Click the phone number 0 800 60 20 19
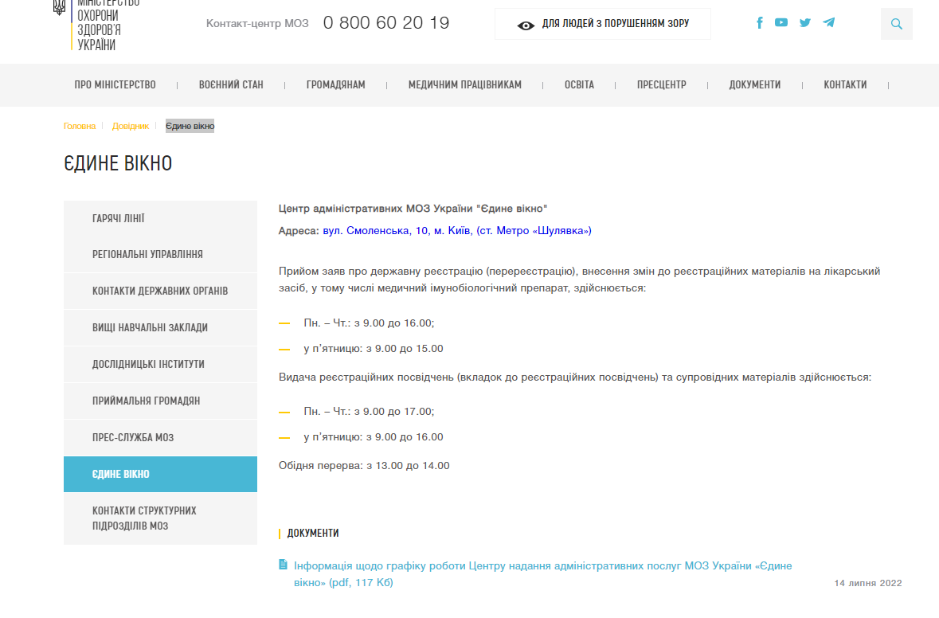939x618 pixels. point(386,23)
